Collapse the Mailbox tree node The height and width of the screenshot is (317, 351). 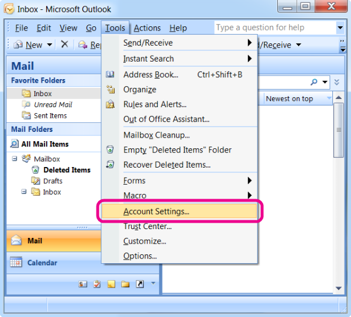pos(15,159)
